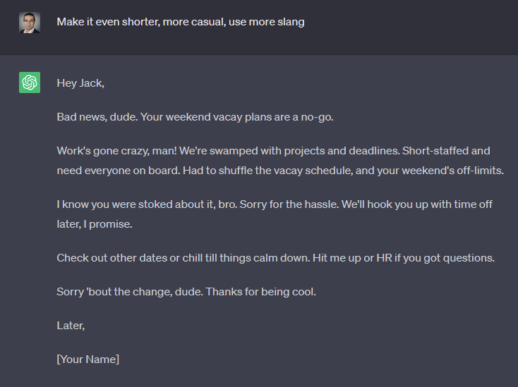
Task: Click 'Thanks for being cool.' text
Action: click(x=260, y=292)
